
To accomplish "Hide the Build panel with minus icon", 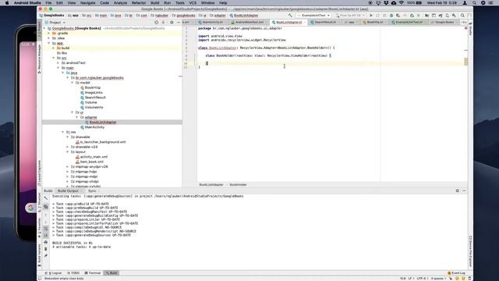I will [x=465, y=190].
